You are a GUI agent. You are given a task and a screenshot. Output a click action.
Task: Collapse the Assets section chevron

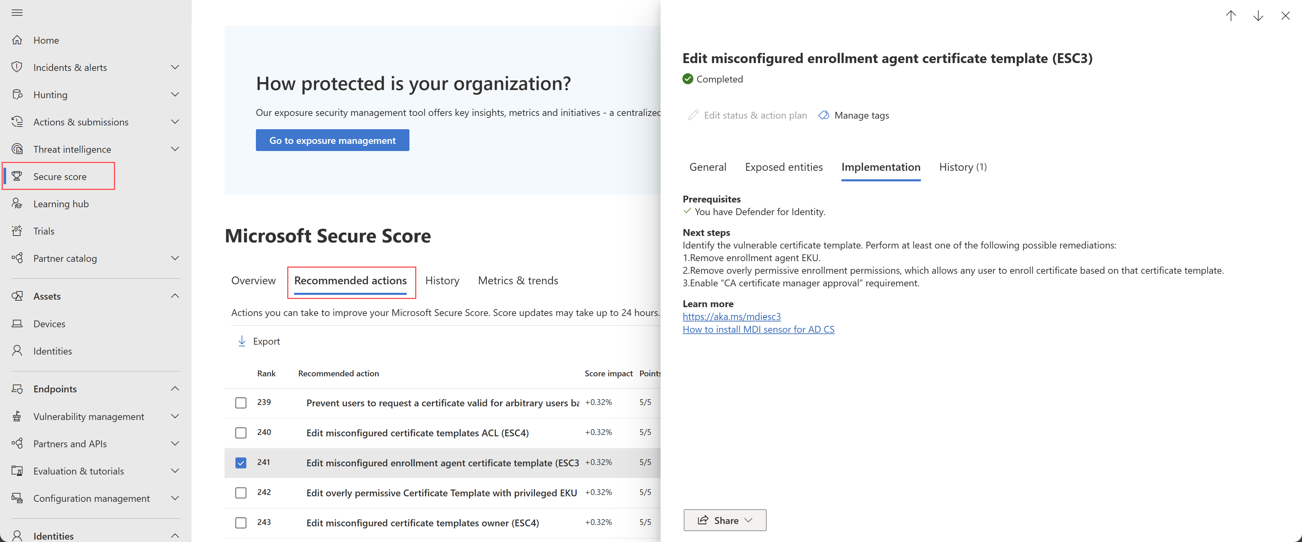coord(175,296)
